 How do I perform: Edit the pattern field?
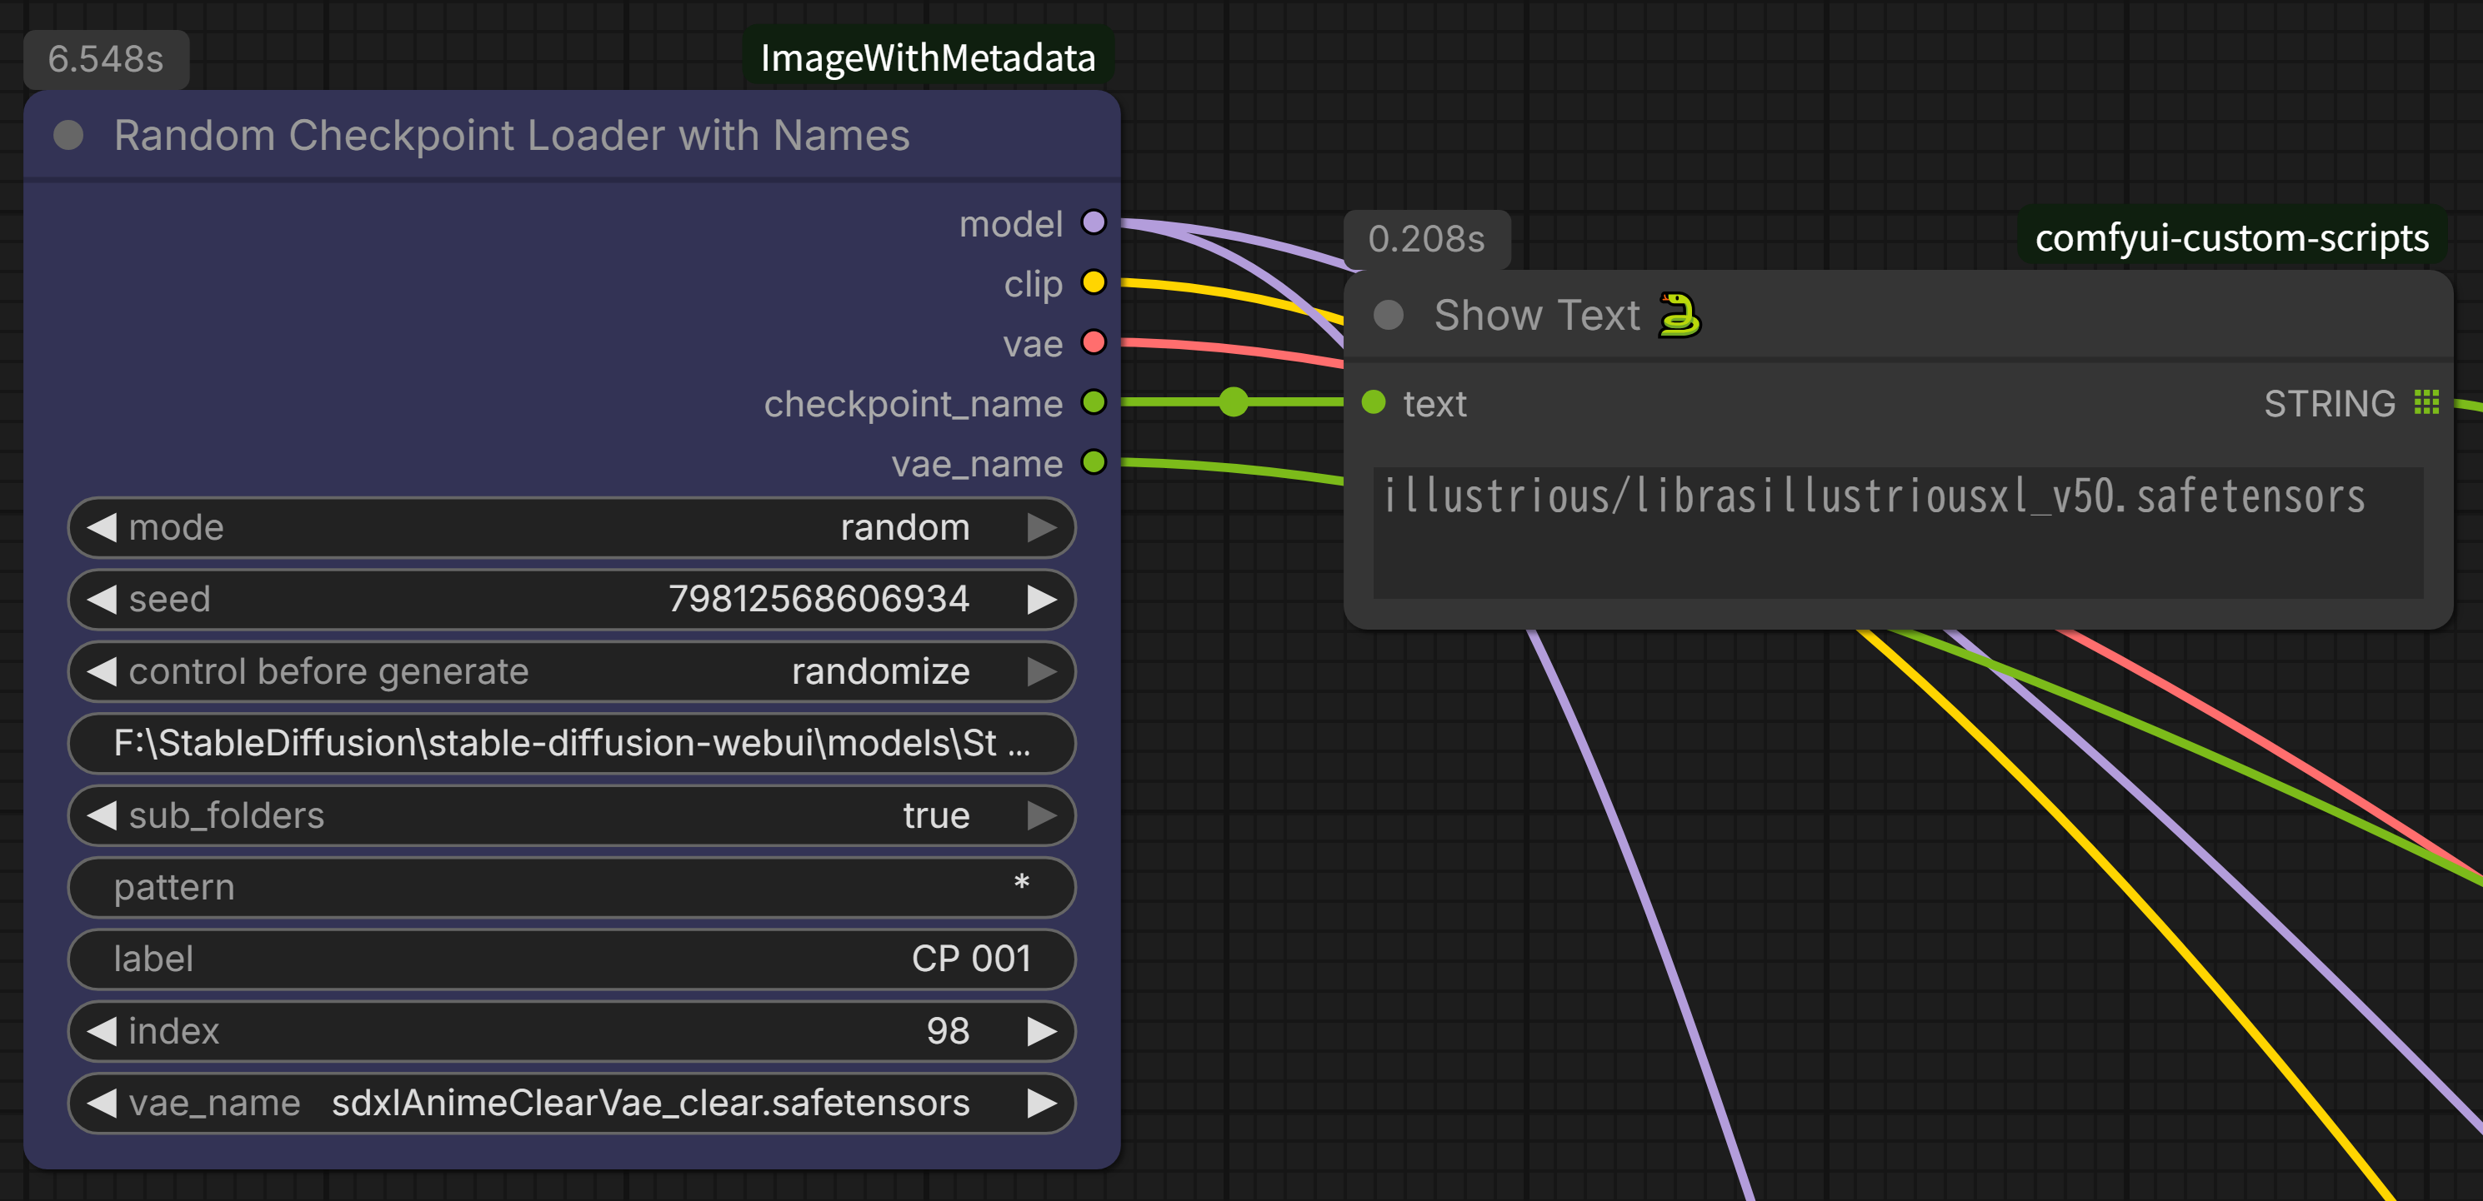(572, 887)
